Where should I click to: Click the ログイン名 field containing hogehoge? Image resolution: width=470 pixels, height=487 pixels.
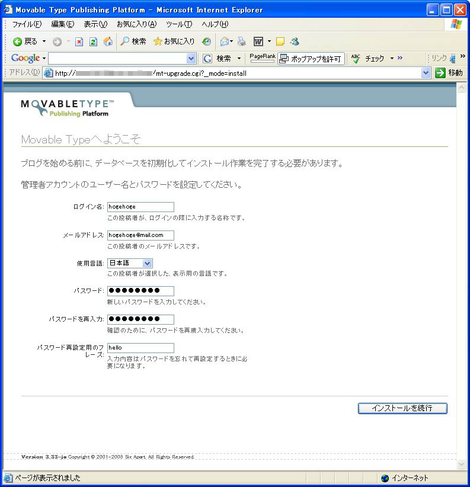click(x=140, y=207)
